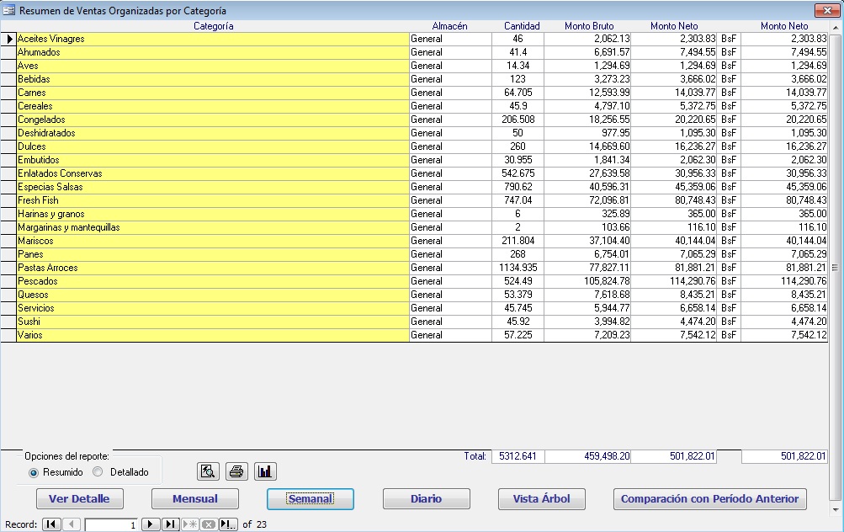This screenshot has width=844, height=532.
Task: Switch to Diario report view
Action: (x=427, y=498)
